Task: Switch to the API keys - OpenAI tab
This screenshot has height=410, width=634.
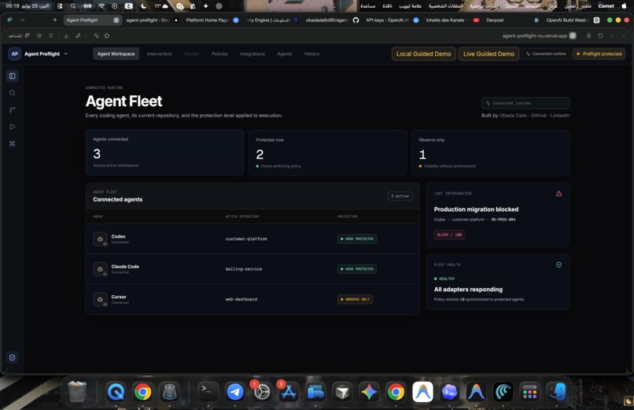Action: 392,20
